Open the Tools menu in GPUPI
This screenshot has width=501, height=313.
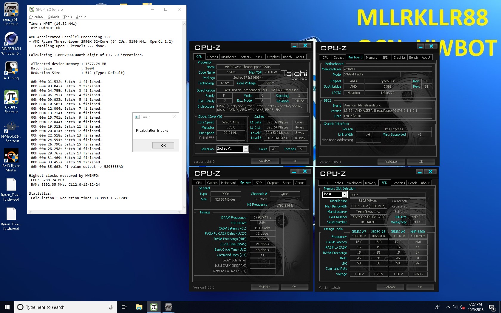[x=68, y=17]
